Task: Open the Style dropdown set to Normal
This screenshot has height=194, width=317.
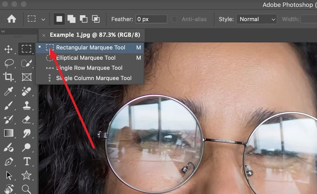Action: click(257, 19)
